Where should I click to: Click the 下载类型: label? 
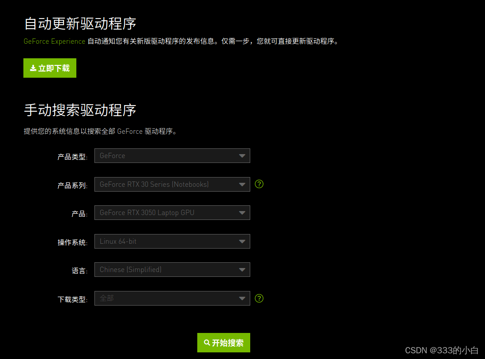(72, 299)
